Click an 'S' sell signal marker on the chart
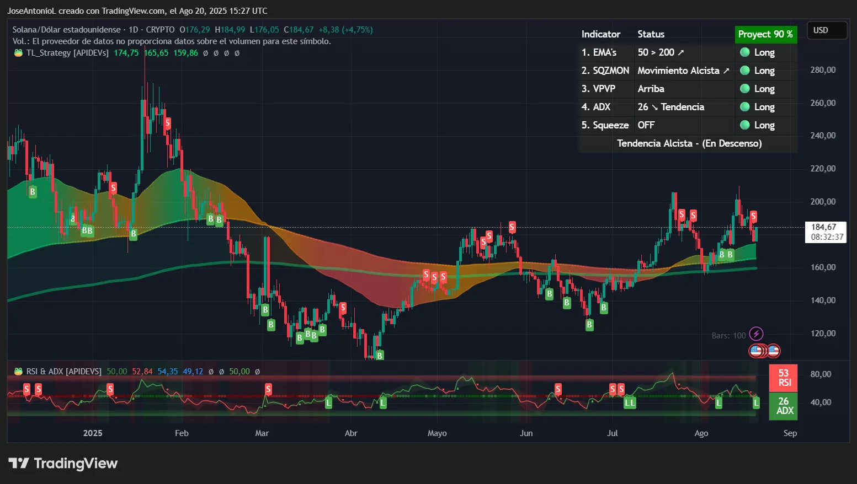Image resolution: width=857 pixels, height=484 pixels. point(167,123)
